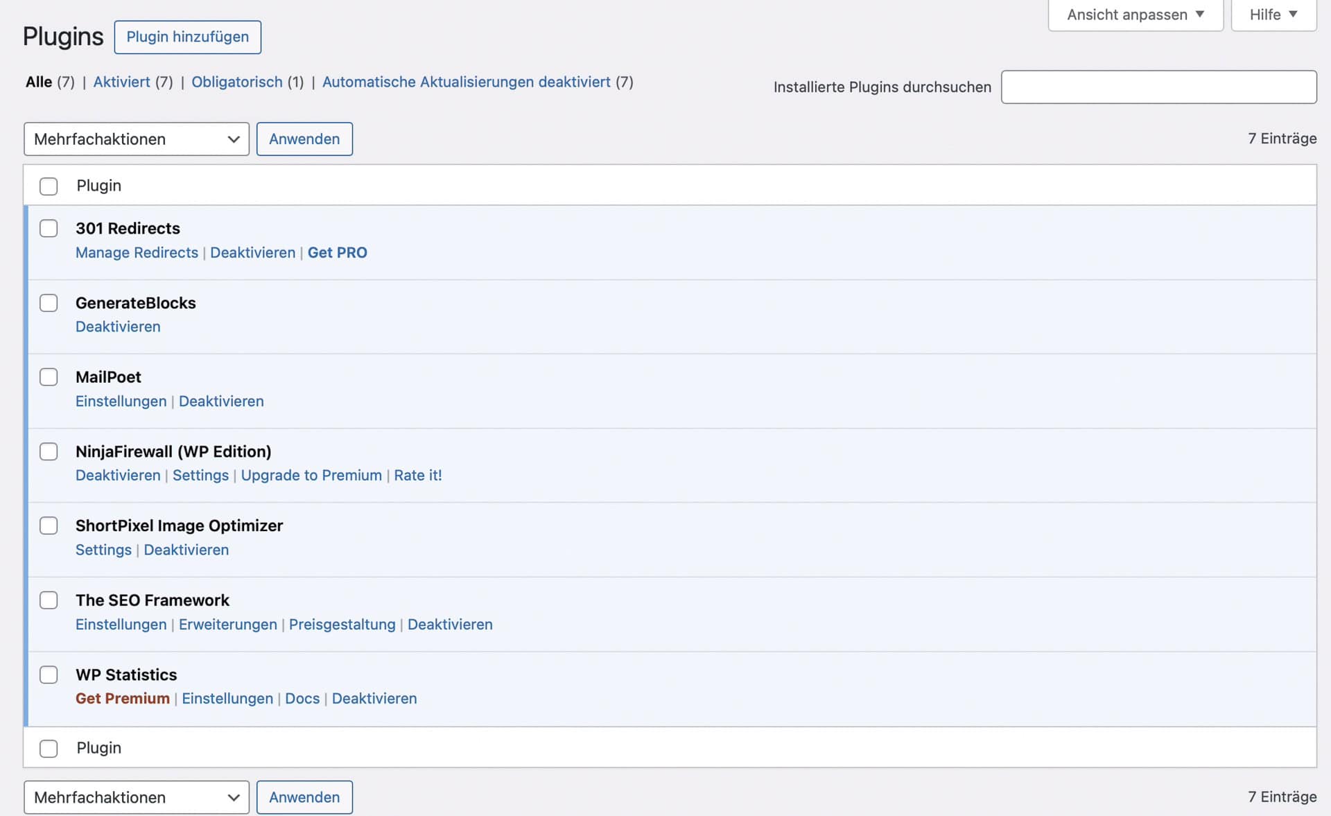Deactivate the 301 Redirects plugin
This screenshot has width=1331, height=816.
[253, 252]
